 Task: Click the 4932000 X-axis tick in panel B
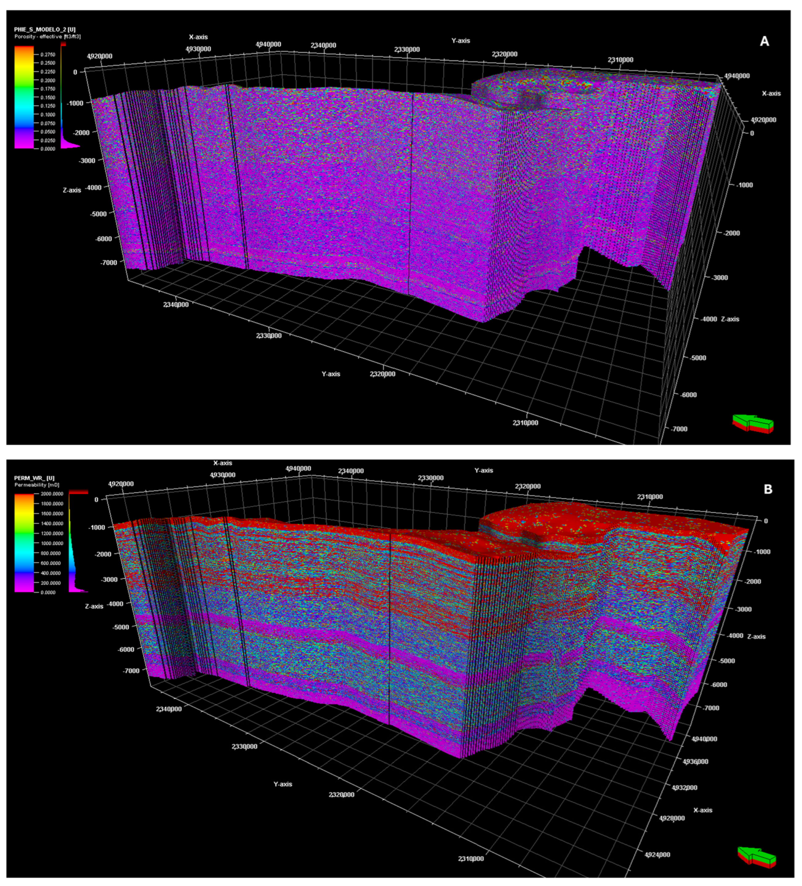point(685,787)
